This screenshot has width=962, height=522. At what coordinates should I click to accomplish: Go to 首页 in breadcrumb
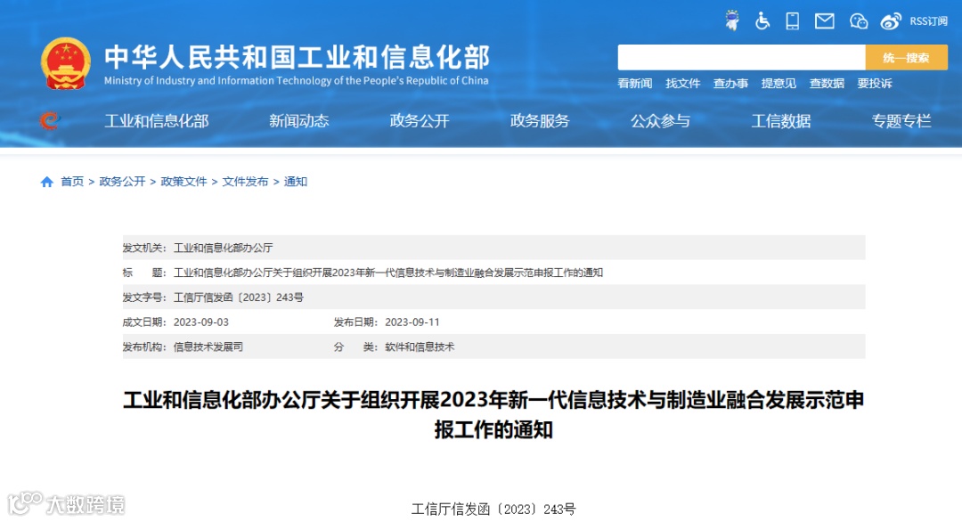pos(72,182)
